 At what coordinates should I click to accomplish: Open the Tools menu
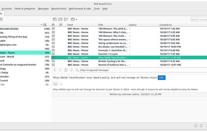[97, 9]
